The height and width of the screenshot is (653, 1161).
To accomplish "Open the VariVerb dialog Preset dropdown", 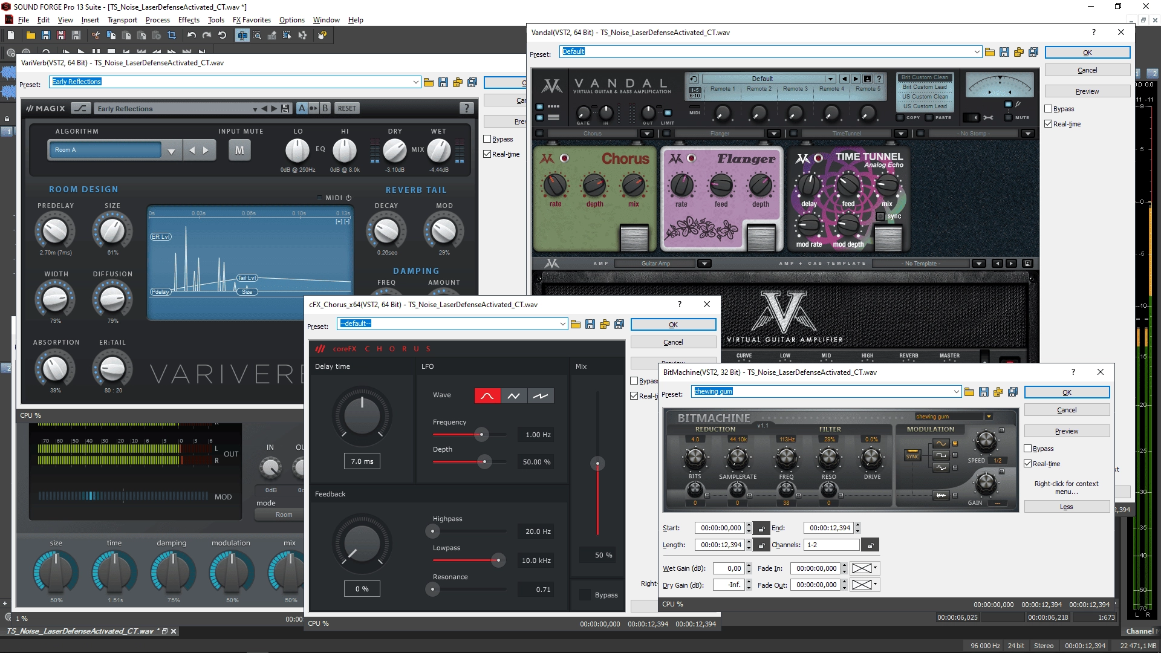I will (x=416, y=82).
